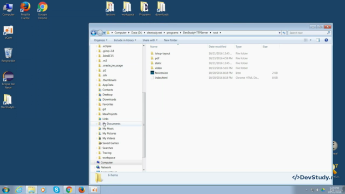345x194 pixels.
Task: Expand the AppData tree node
Action: [x=96, y=85]
